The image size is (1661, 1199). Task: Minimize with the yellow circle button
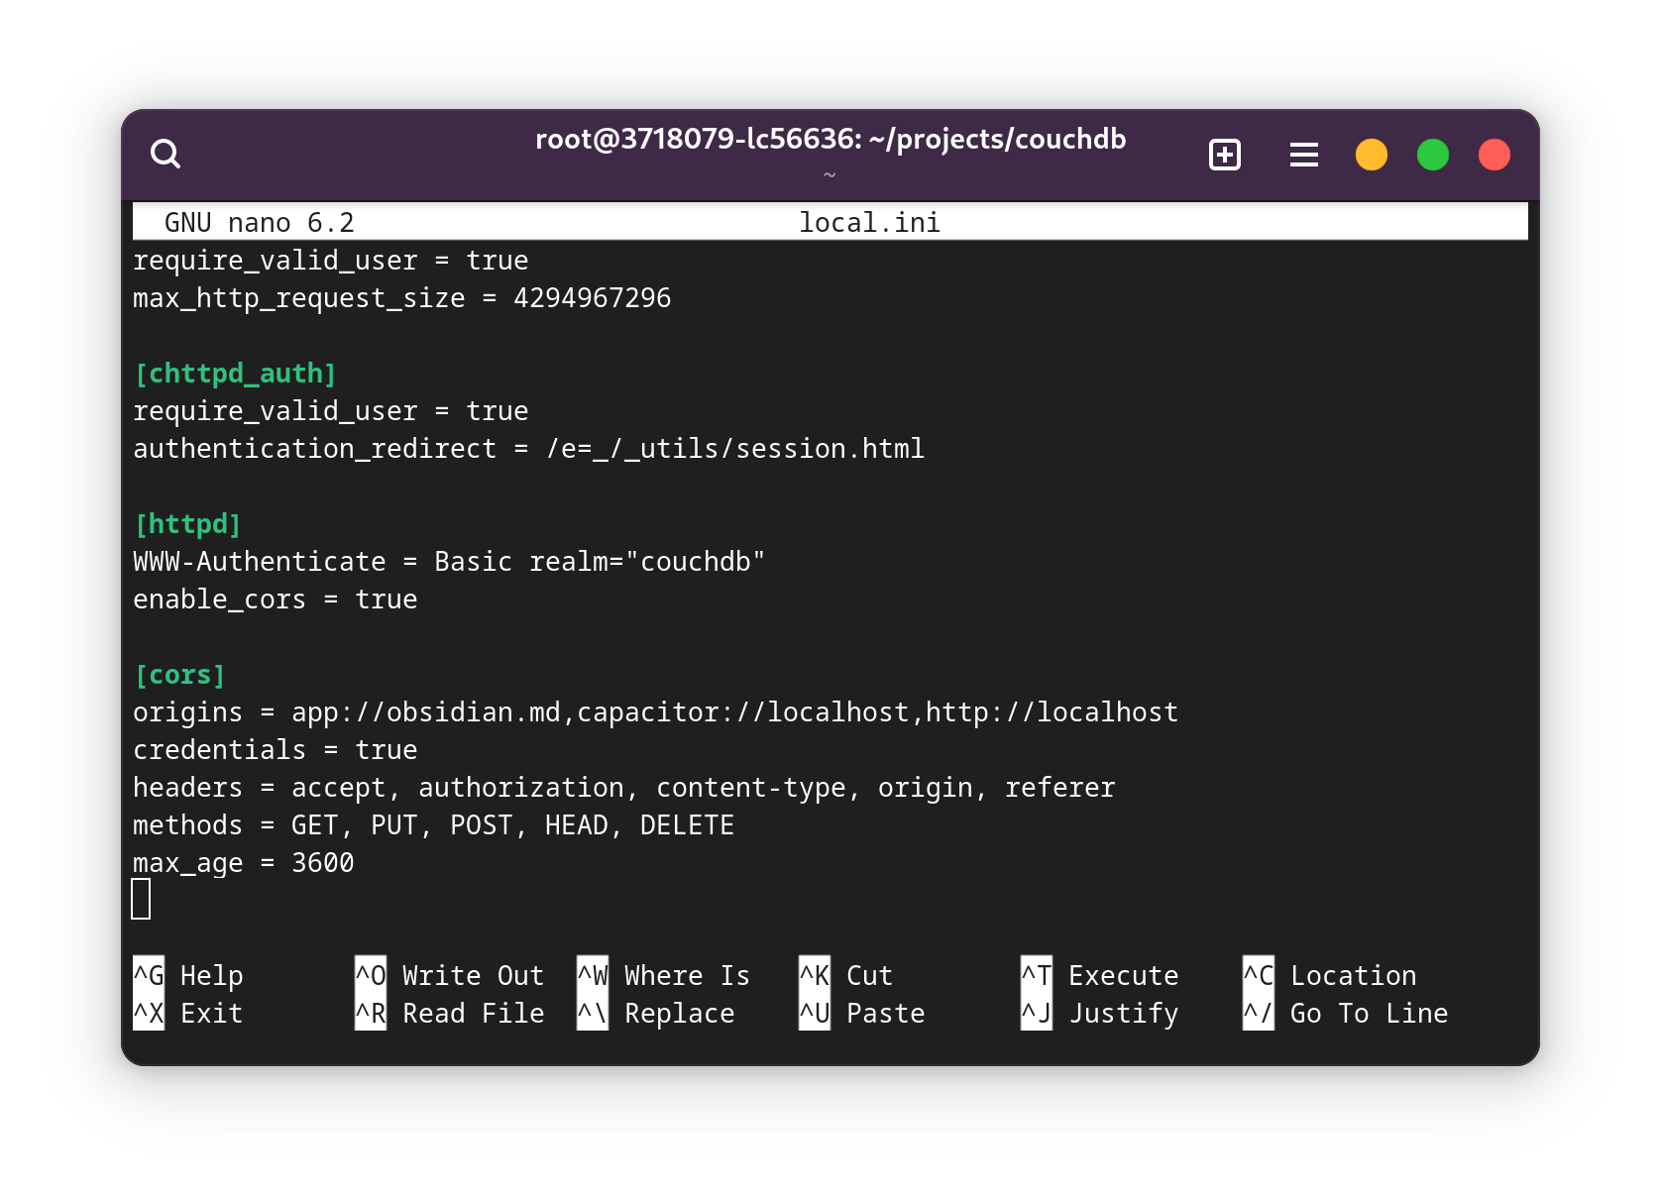pos(1372,155)
